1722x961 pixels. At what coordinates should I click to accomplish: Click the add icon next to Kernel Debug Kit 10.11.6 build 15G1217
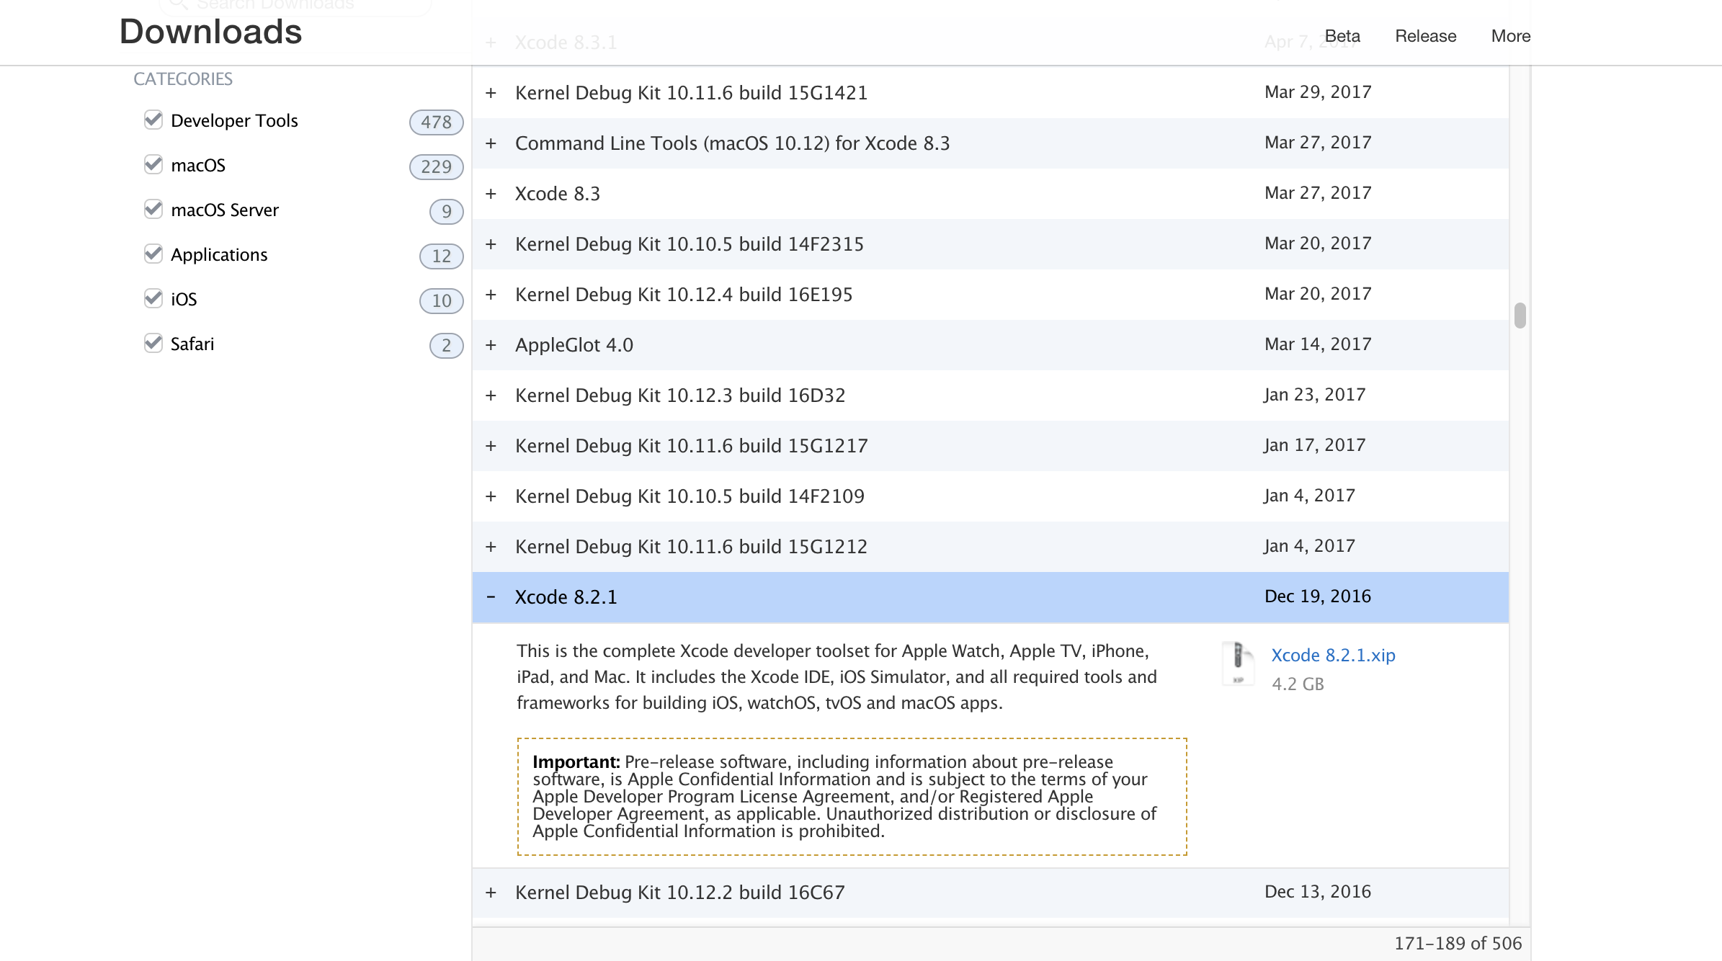click(492, 446)
